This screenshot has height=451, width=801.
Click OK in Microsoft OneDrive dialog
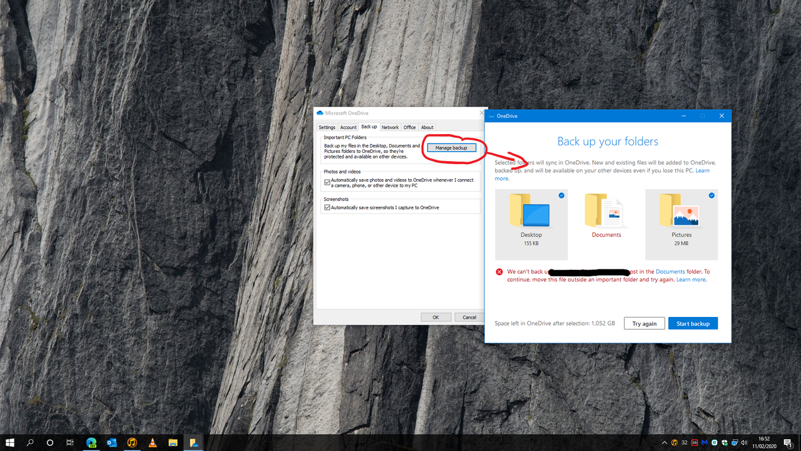pos(436,317)
